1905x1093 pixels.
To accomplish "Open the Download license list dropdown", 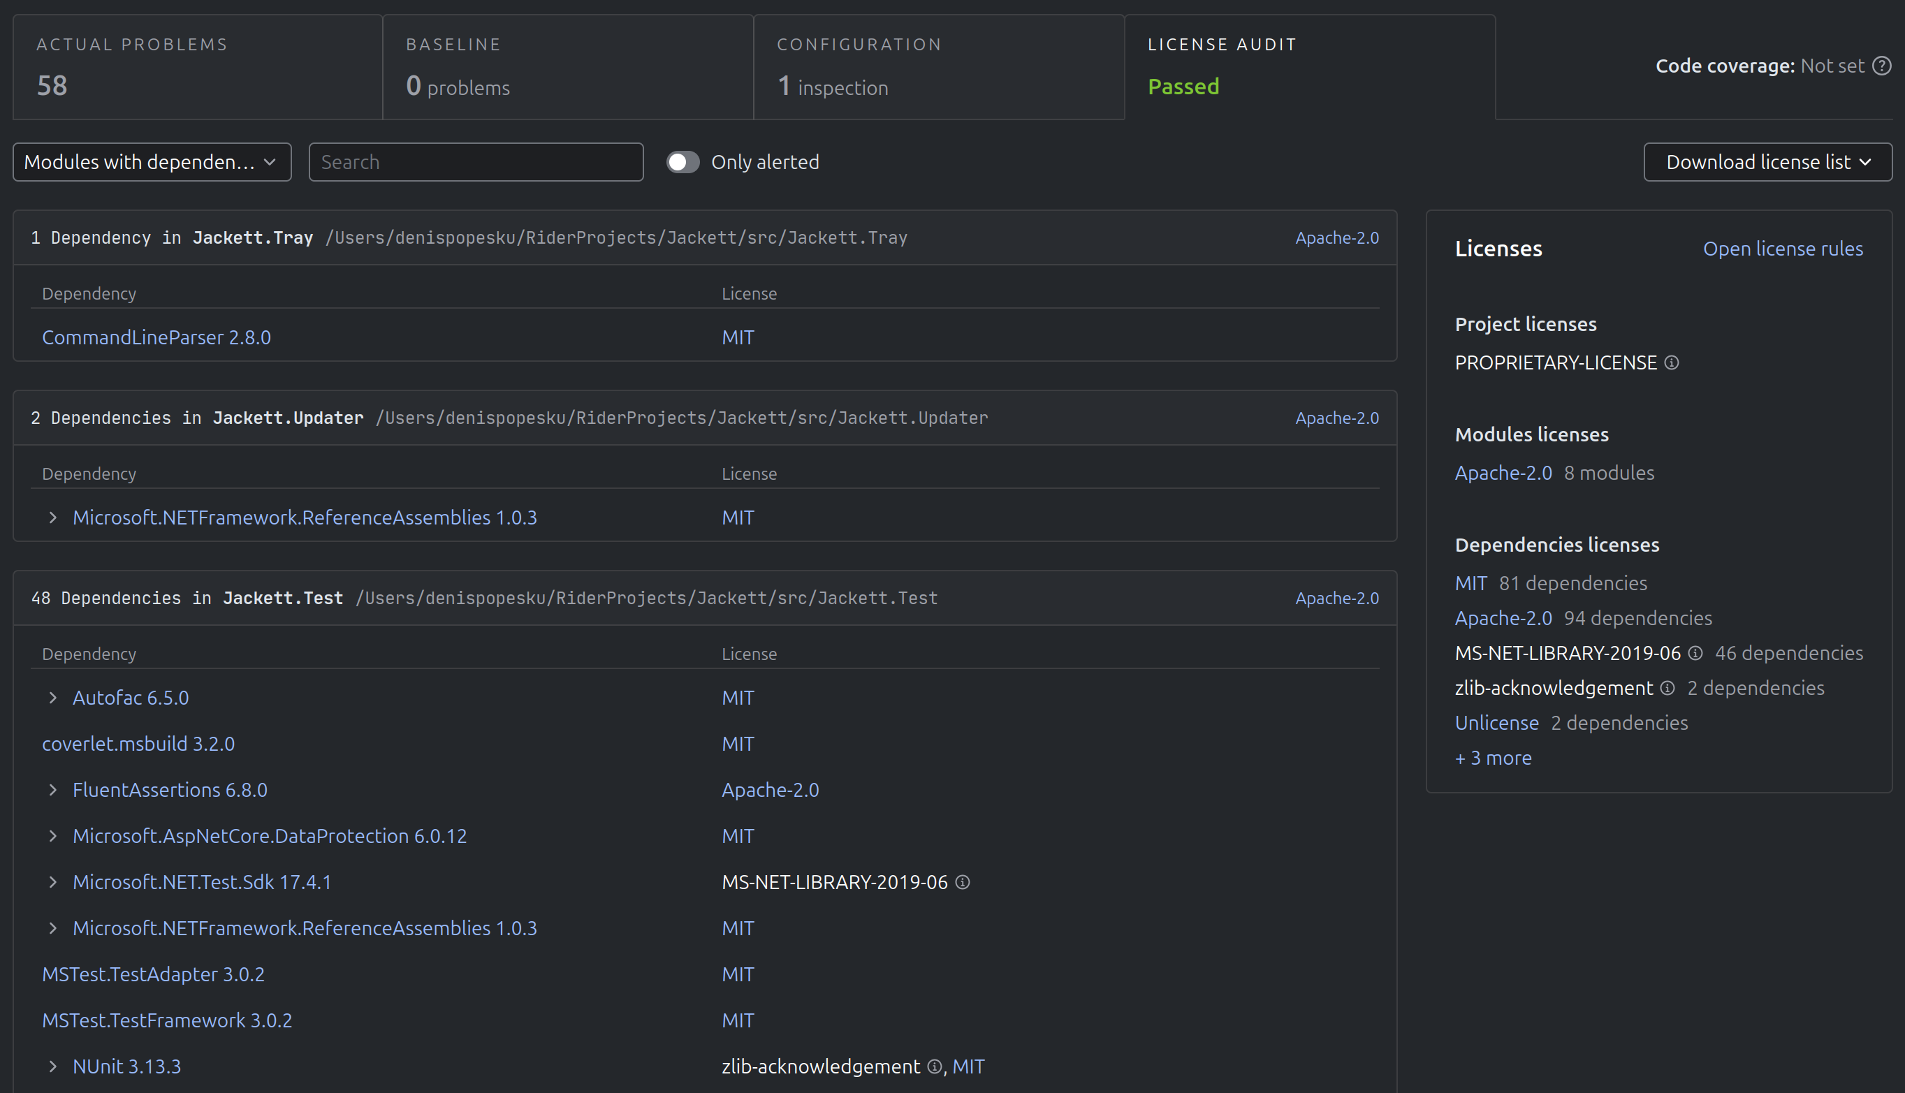I will (x=1767, y=162).
